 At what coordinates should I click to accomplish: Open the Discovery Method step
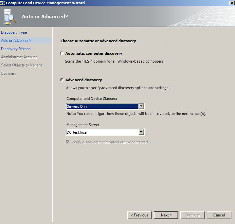pyautogui.click(x=16, y=49)
